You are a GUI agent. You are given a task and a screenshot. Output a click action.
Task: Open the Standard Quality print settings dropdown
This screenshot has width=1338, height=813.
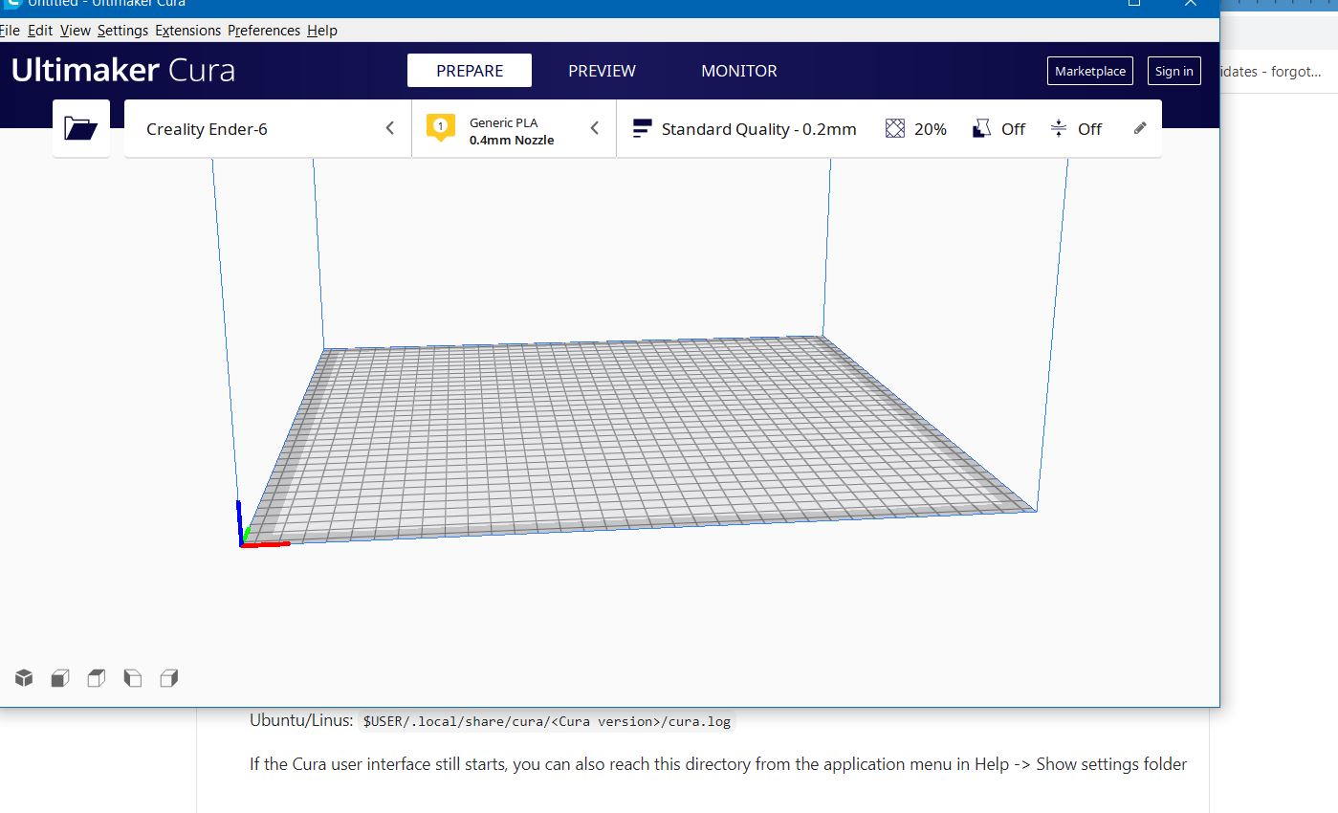[x=744, y=128]
